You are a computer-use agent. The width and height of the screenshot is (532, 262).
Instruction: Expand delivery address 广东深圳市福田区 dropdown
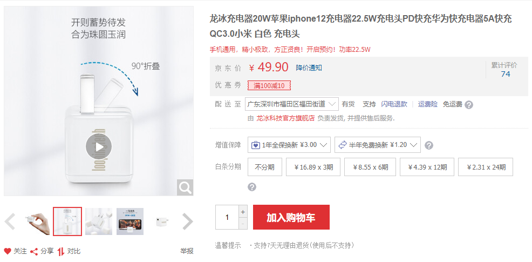click(292, 104)
